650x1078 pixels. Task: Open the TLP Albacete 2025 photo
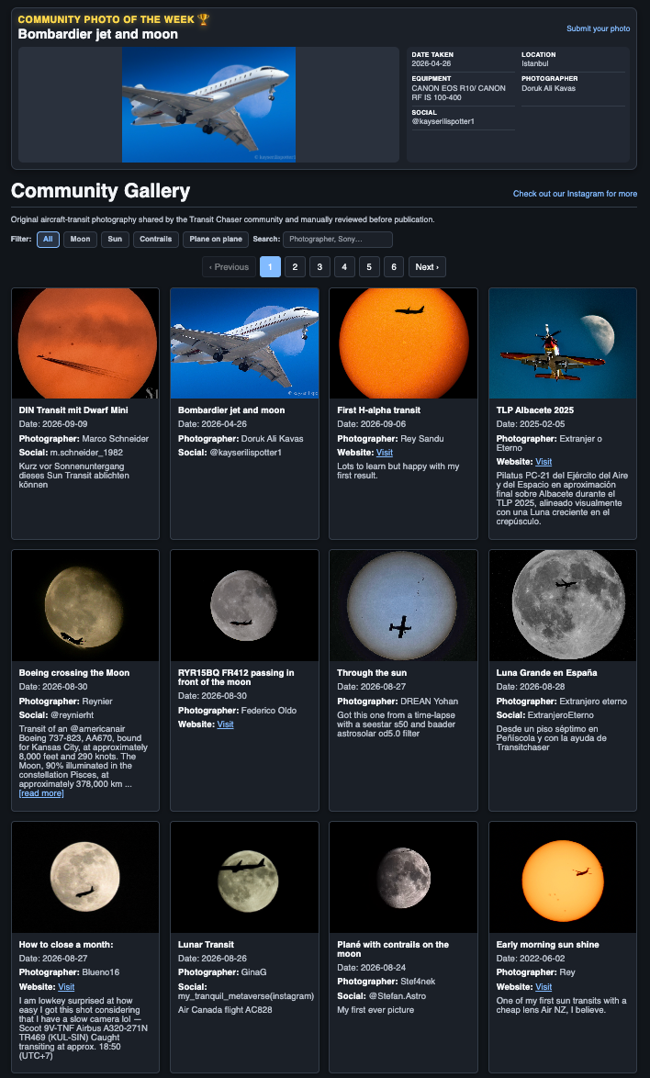pos(563,343)
